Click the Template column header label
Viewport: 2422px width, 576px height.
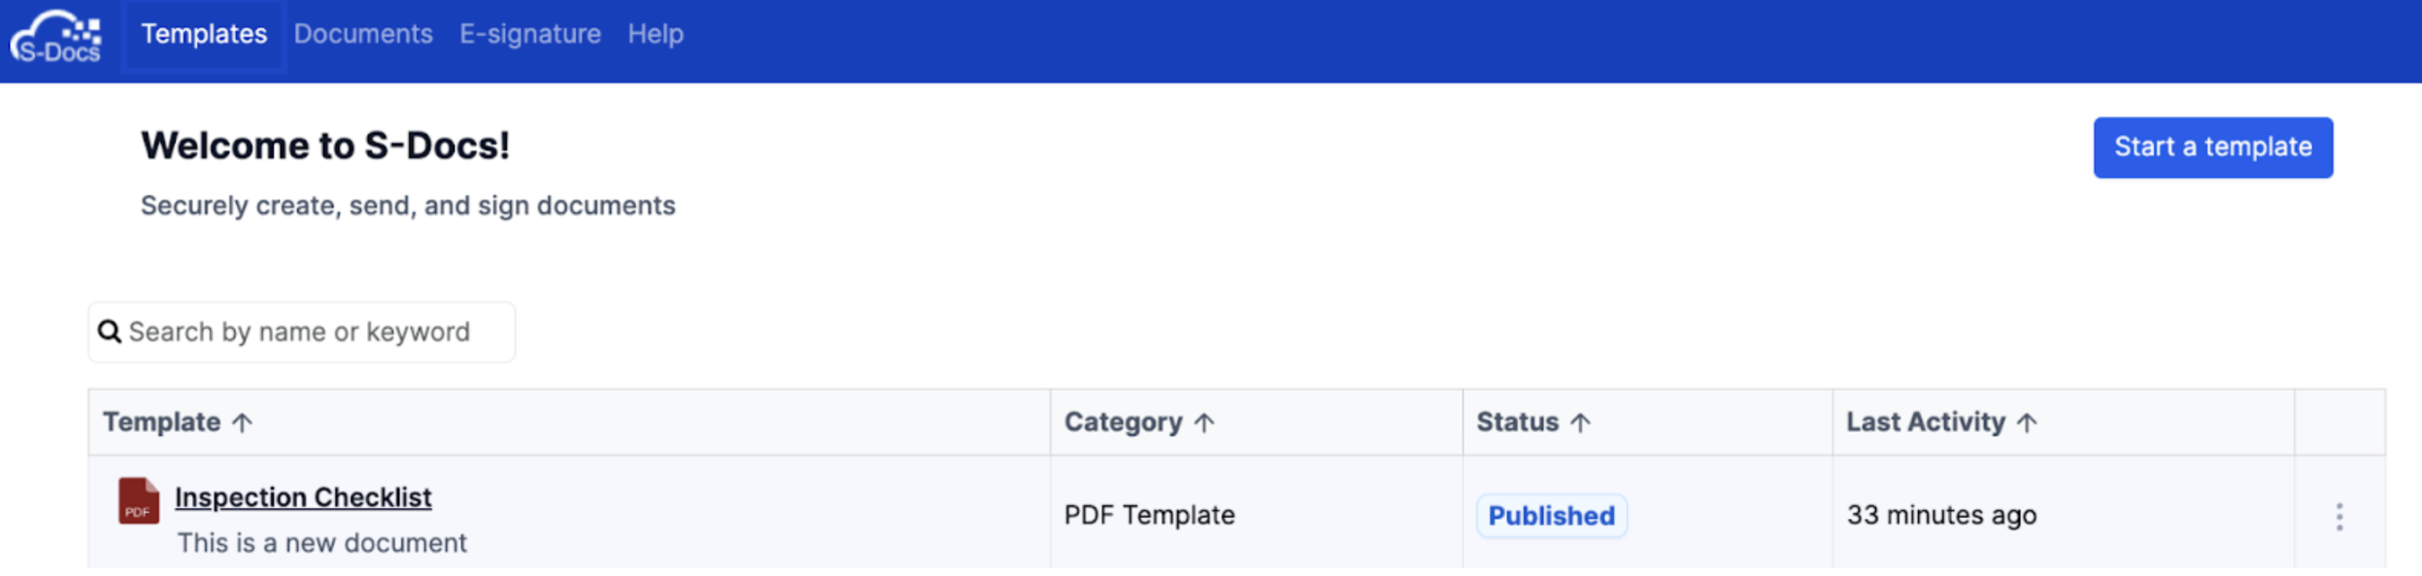click(x=162, y=422)
